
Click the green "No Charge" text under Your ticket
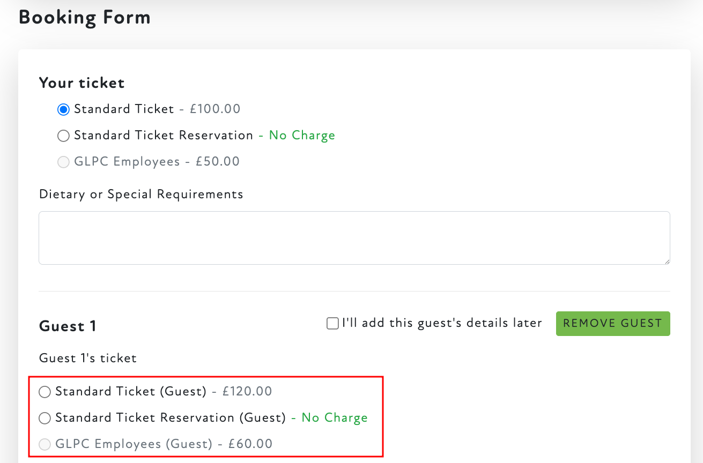[302, 136]
